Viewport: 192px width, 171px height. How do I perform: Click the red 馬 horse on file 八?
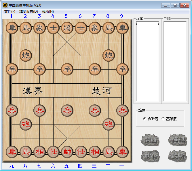pos(26,152)
